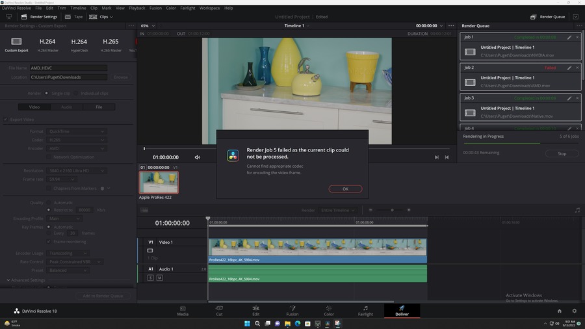Edit Job 1 with pencil icon
Viewport: 585px width, 329px height.
tap(569, 37)
